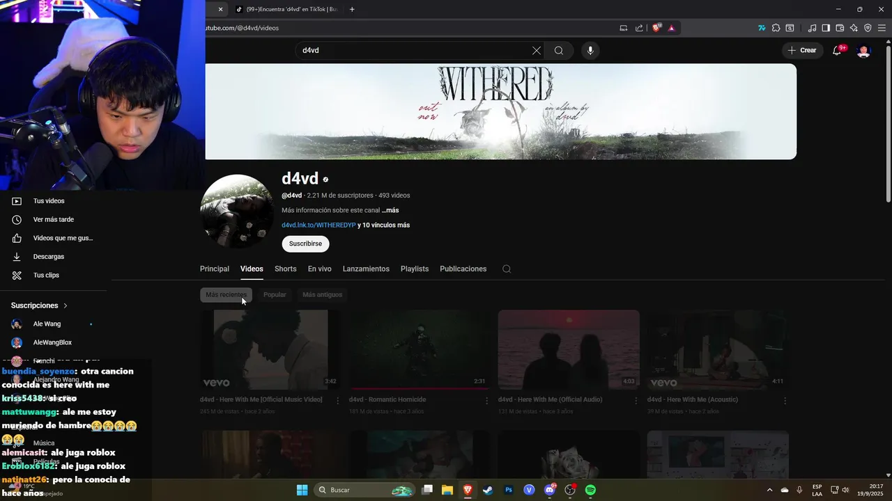
Task: Click the share page icon in address bar
Action: tap(639, 28)
